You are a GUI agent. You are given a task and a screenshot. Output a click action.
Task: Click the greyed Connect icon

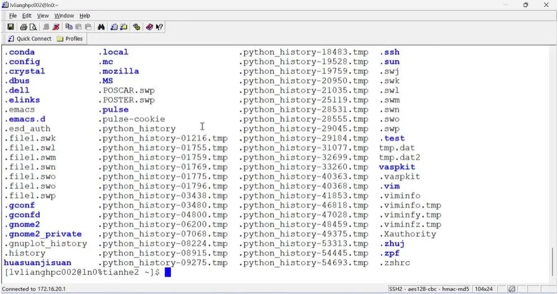pyautogui.click(x=46, y=27)
